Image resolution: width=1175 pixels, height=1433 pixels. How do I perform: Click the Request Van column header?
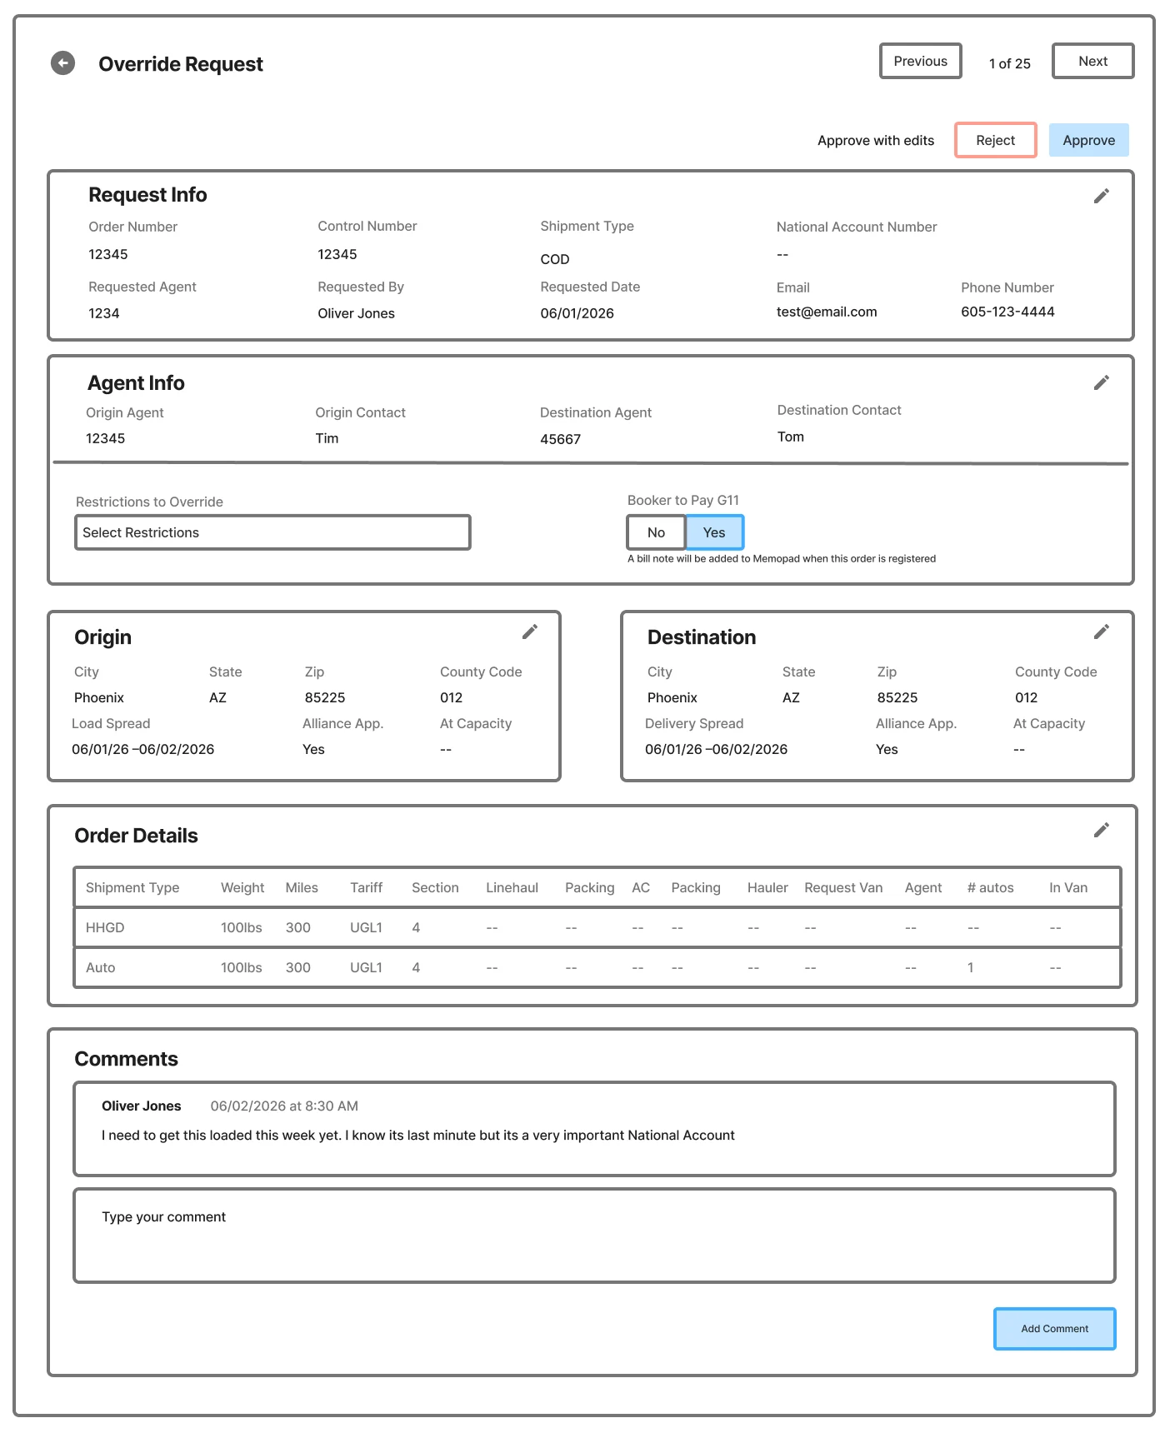click(x=843, y=887)
